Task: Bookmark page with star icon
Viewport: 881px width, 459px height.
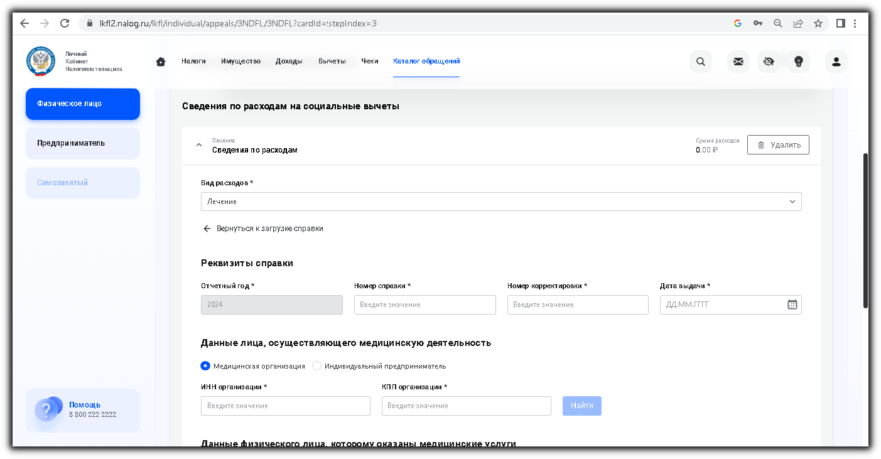Action: pyautogui.click(x=818, y=23)
